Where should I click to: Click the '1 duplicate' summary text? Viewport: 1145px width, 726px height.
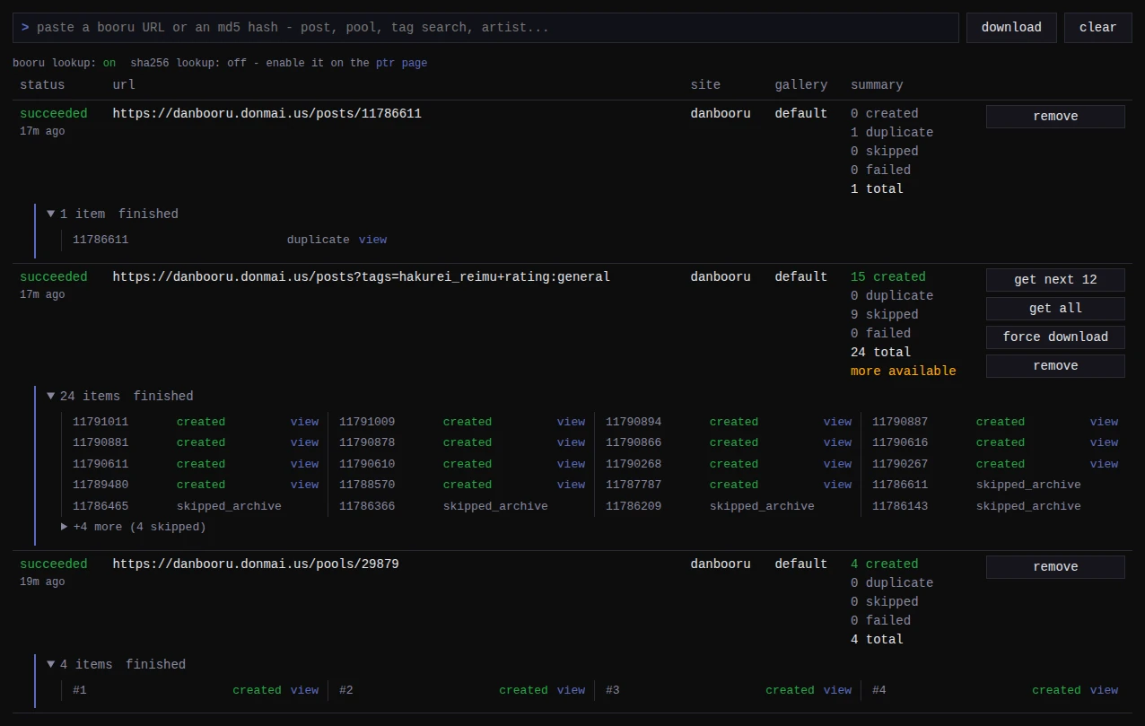tap(892, 133)
